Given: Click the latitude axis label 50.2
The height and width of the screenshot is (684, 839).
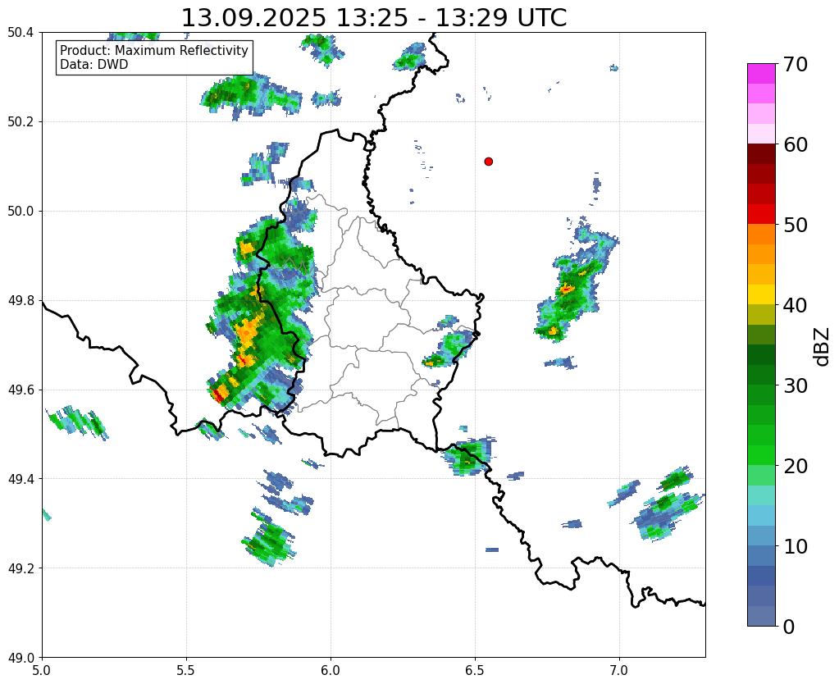Looking at the screenshot, I should click(x=21, y=122).
